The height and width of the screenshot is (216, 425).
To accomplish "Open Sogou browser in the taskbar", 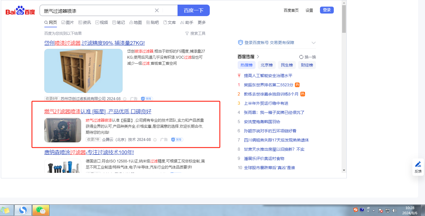I will point(23,211).
